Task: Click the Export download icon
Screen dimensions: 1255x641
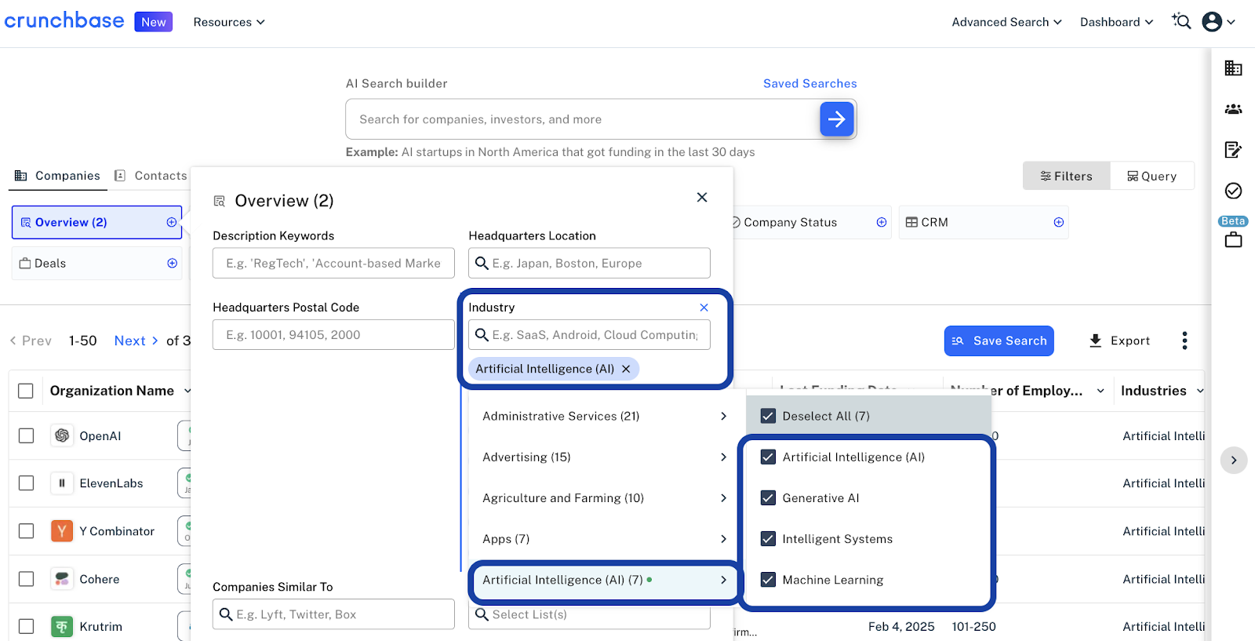Action: click(x=1096, y=341)
